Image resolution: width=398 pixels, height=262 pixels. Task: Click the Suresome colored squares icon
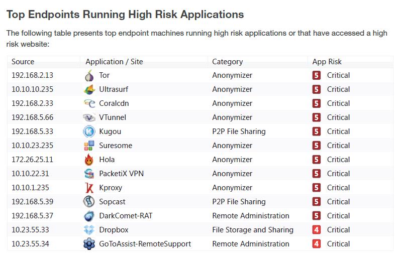(89, 146)
